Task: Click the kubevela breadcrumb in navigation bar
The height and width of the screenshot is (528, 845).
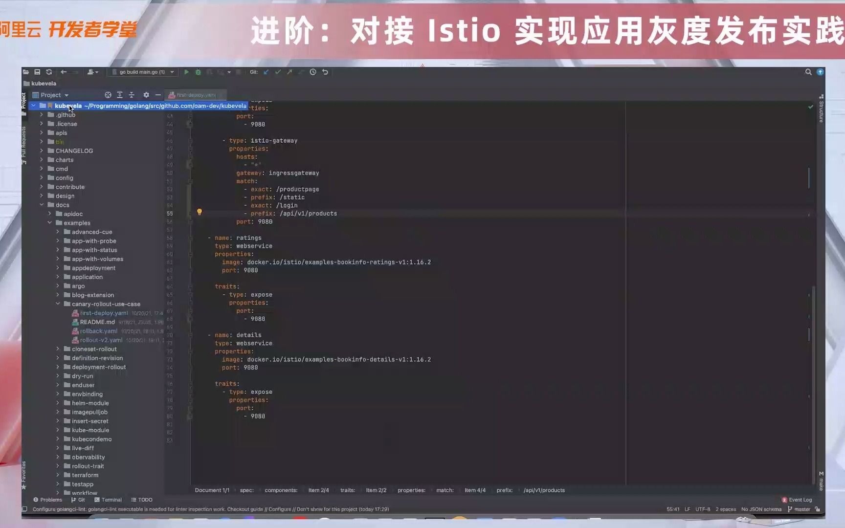Action: (x=40, y=84)
